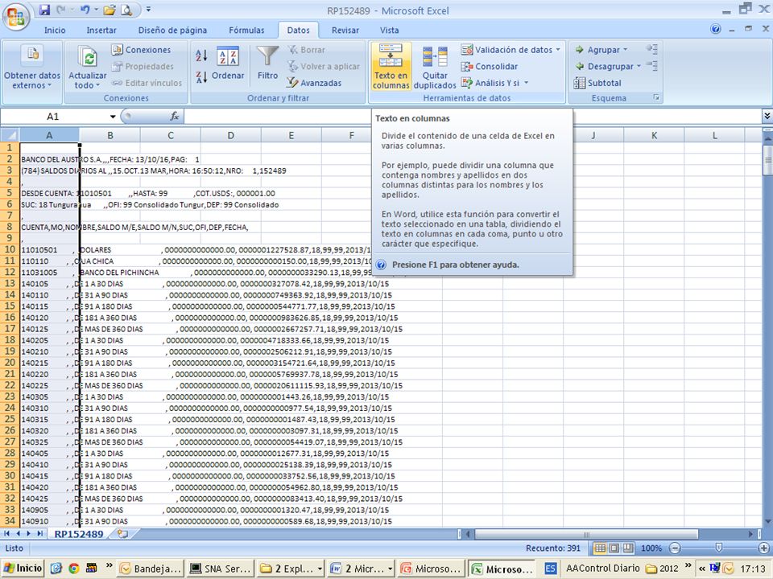Insert a new worksheet tab icon

[x=122, y=534]
